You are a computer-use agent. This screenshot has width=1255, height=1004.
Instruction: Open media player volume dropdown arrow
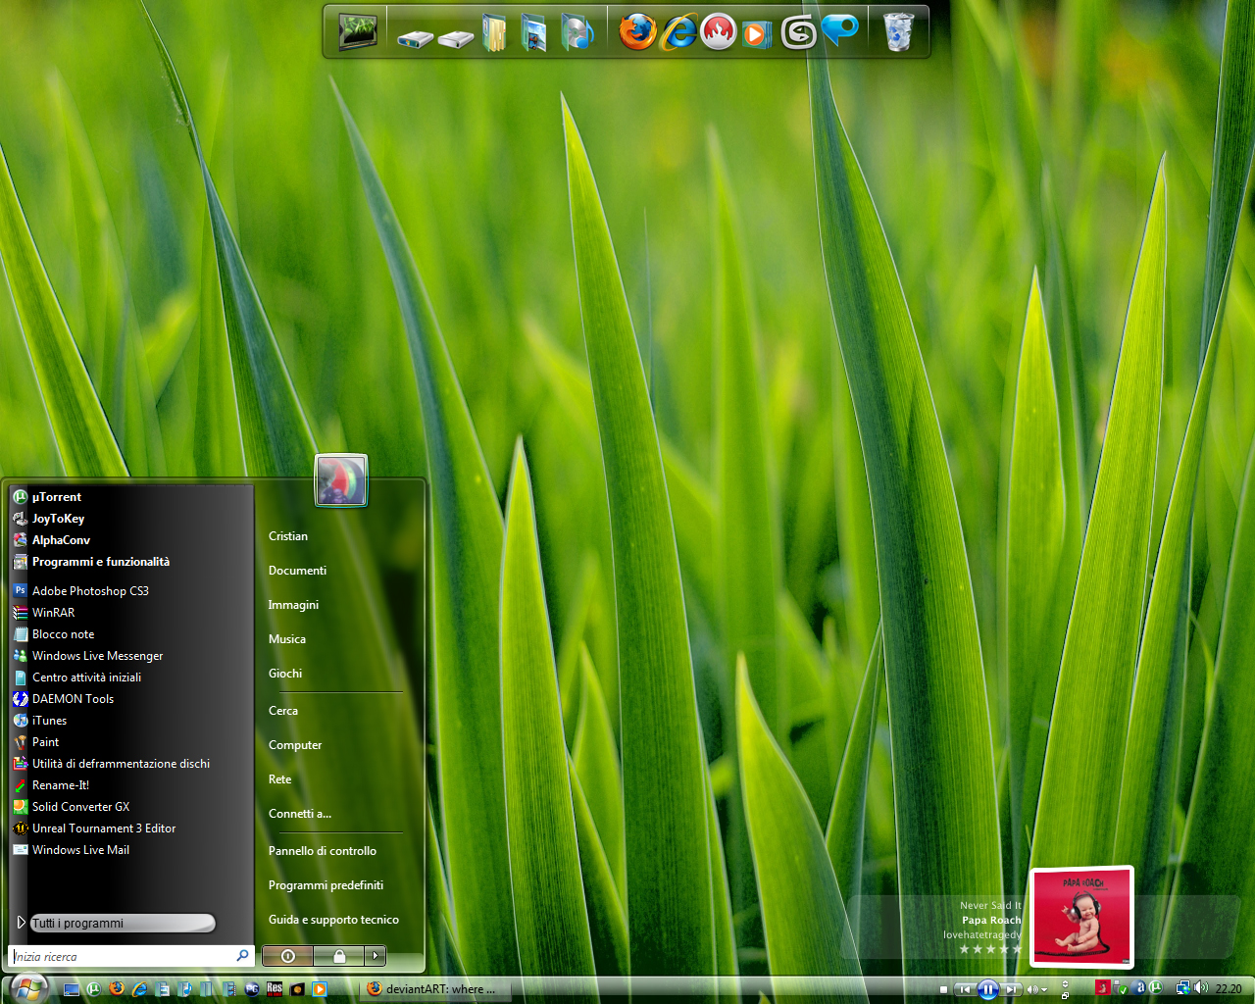click(x=1044, y=990)
